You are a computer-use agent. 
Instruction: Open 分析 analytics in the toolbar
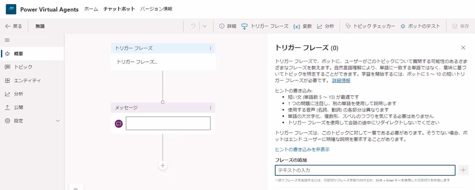[x=325, y=26]
